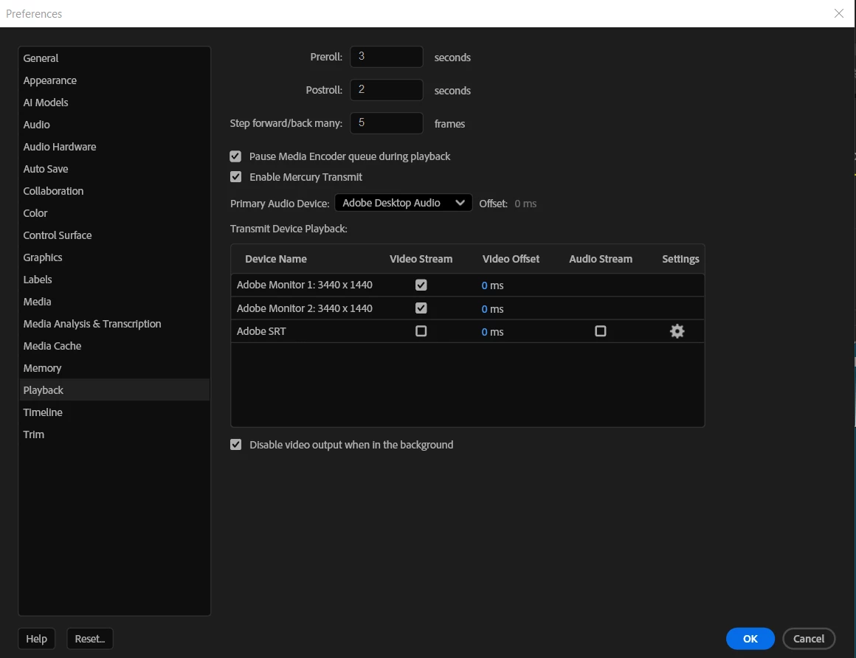Select Trim category

[x=114, y=434]
